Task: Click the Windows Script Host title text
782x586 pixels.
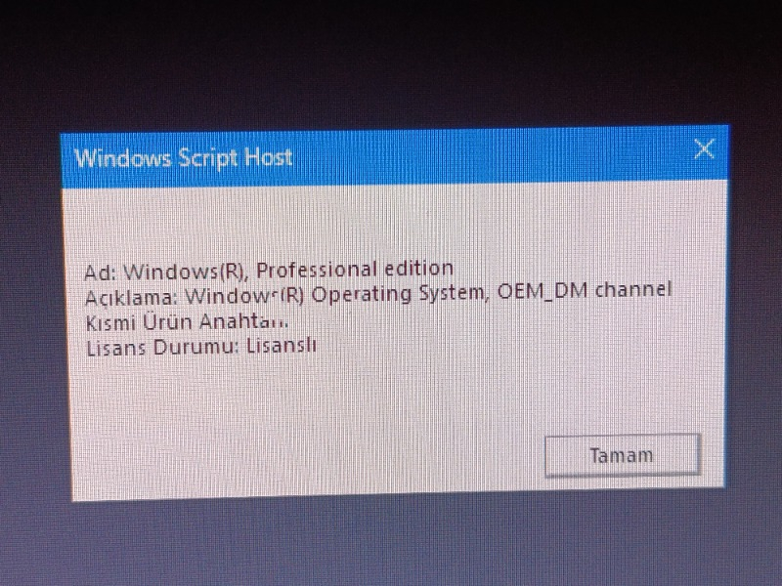Action: pos(183,158)
